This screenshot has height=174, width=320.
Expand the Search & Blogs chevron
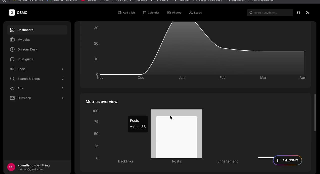tap(63, 79)
